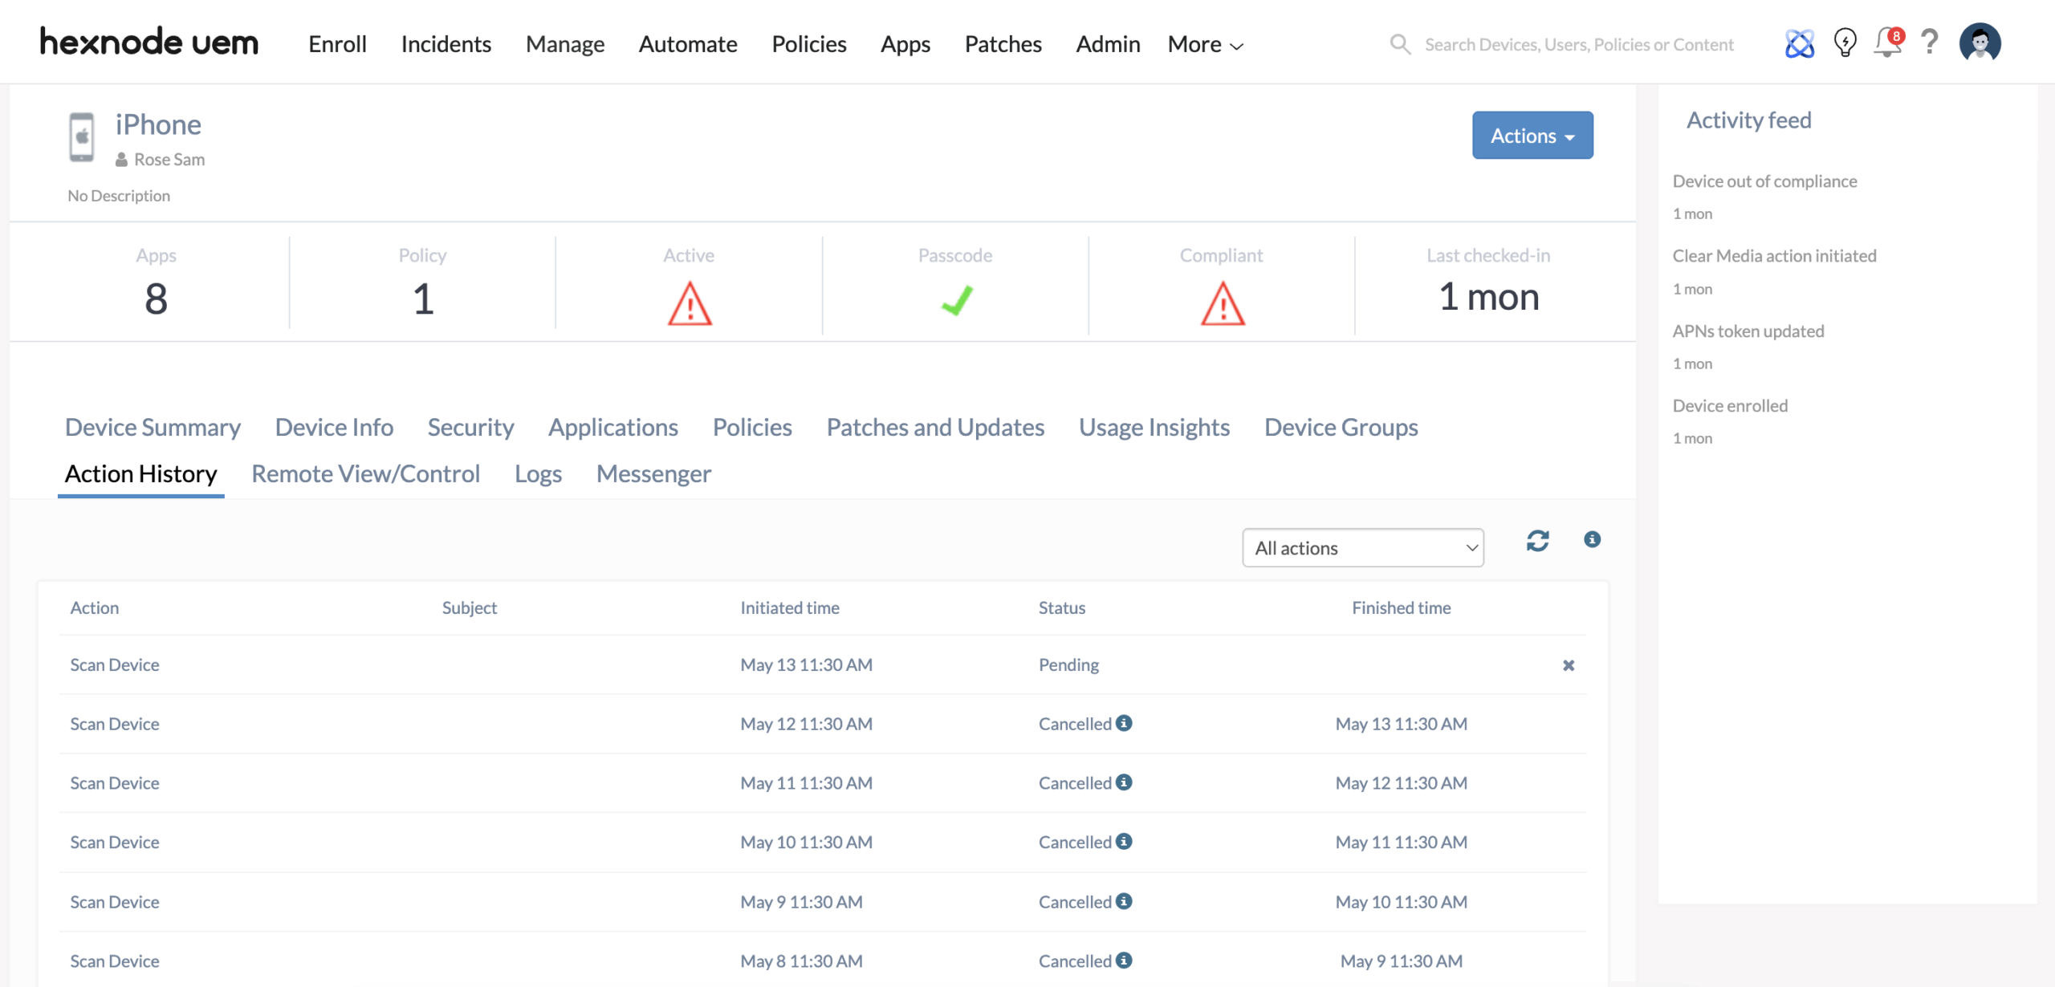
Task: Open the Admin top navigation item
Action: (x=1108, y=44)
